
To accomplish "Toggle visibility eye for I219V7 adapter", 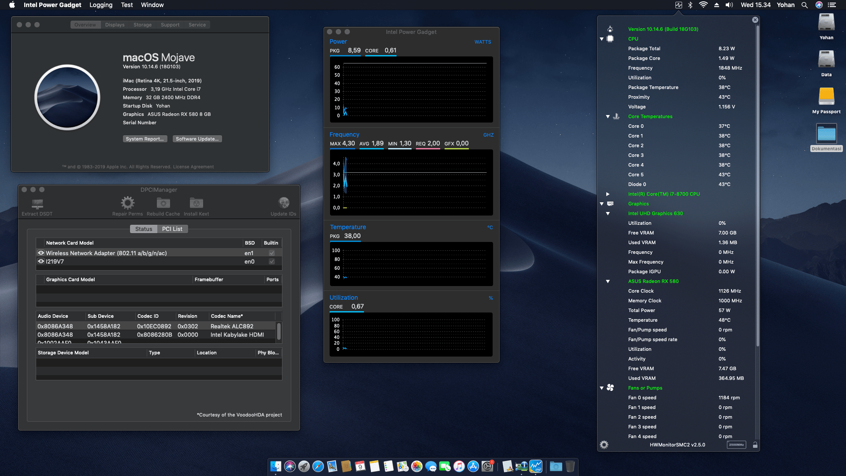I will coord(41,261).
